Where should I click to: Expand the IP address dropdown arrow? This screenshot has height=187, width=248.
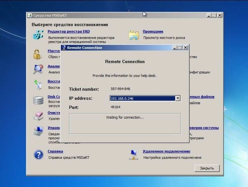178,99
